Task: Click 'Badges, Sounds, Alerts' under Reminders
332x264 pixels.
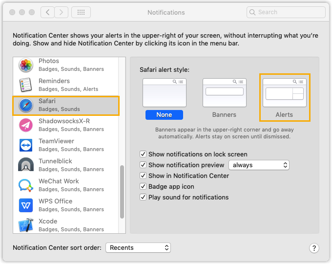Action: 68,89
